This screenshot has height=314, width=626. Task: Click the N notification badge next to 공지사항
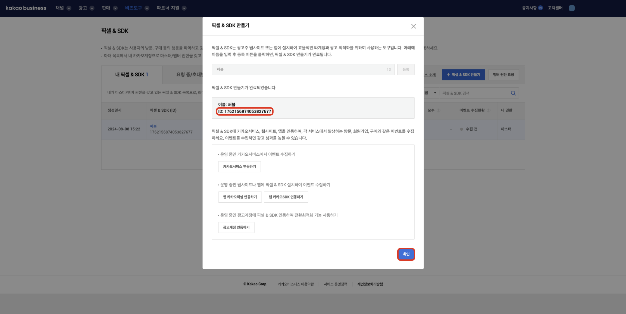pyautogui.click(x=540, y=8)
